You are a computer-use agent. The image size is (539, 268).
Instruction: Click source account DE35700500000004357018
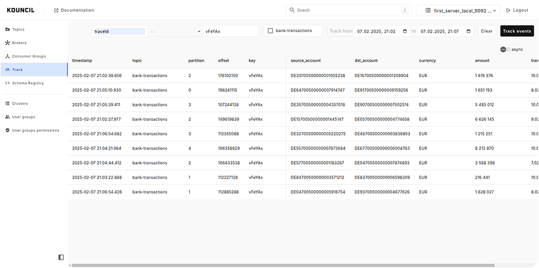pyautogui.click(x=318, y=105)
